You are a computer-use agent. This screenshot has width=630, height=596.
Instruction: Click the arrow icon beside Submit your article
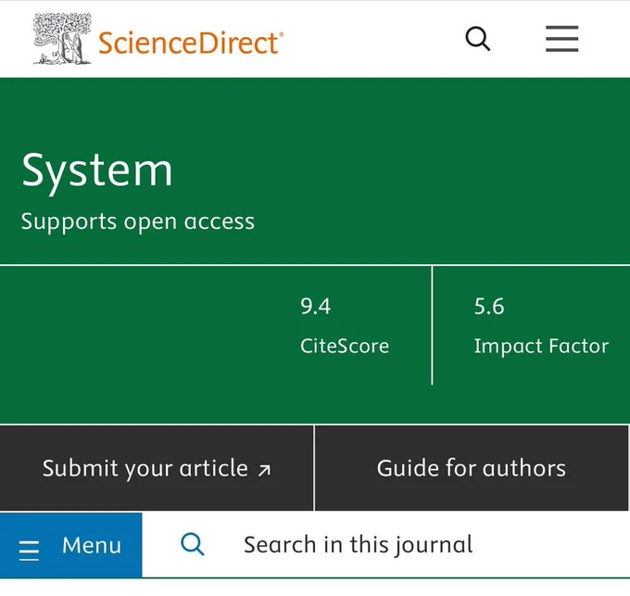click(x=264, y=470)
